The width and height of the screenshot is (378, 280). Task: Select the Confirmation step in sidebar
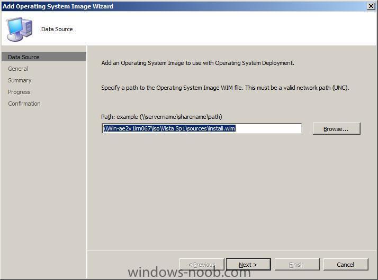pyautogui.click(x=24, y=104)
